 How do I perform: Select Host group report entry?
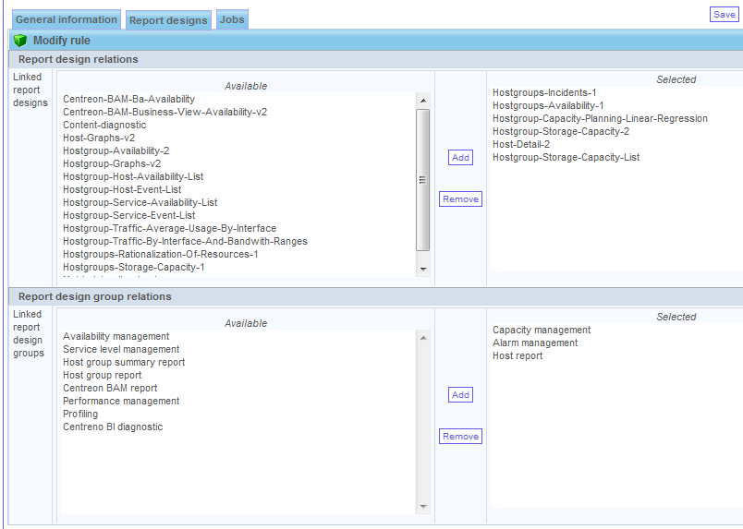102,375
